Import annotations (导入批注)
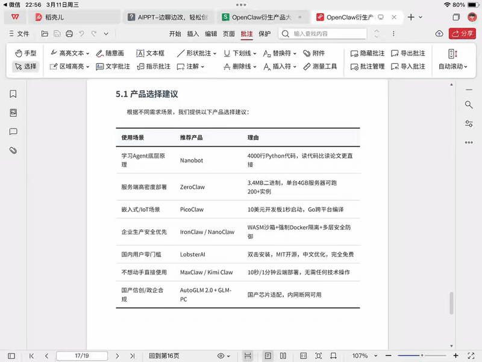 coord(408,66)
